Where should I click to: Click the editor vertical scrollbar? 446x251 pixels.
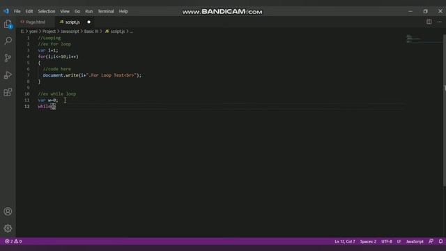pyautogui.click(x=445, y=111)
